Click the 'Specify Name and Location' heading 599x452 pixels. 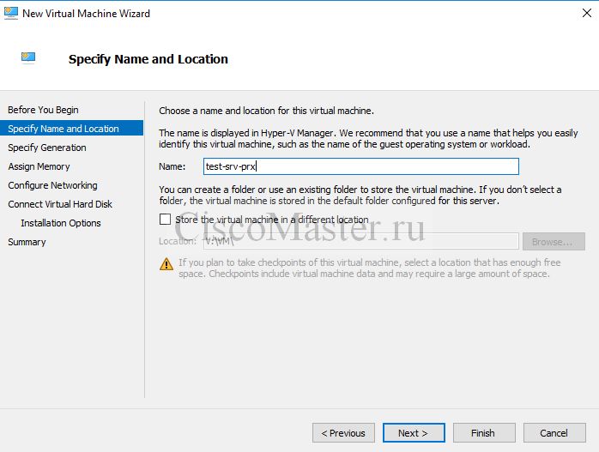pyautogui.click(x=148, y=59)
